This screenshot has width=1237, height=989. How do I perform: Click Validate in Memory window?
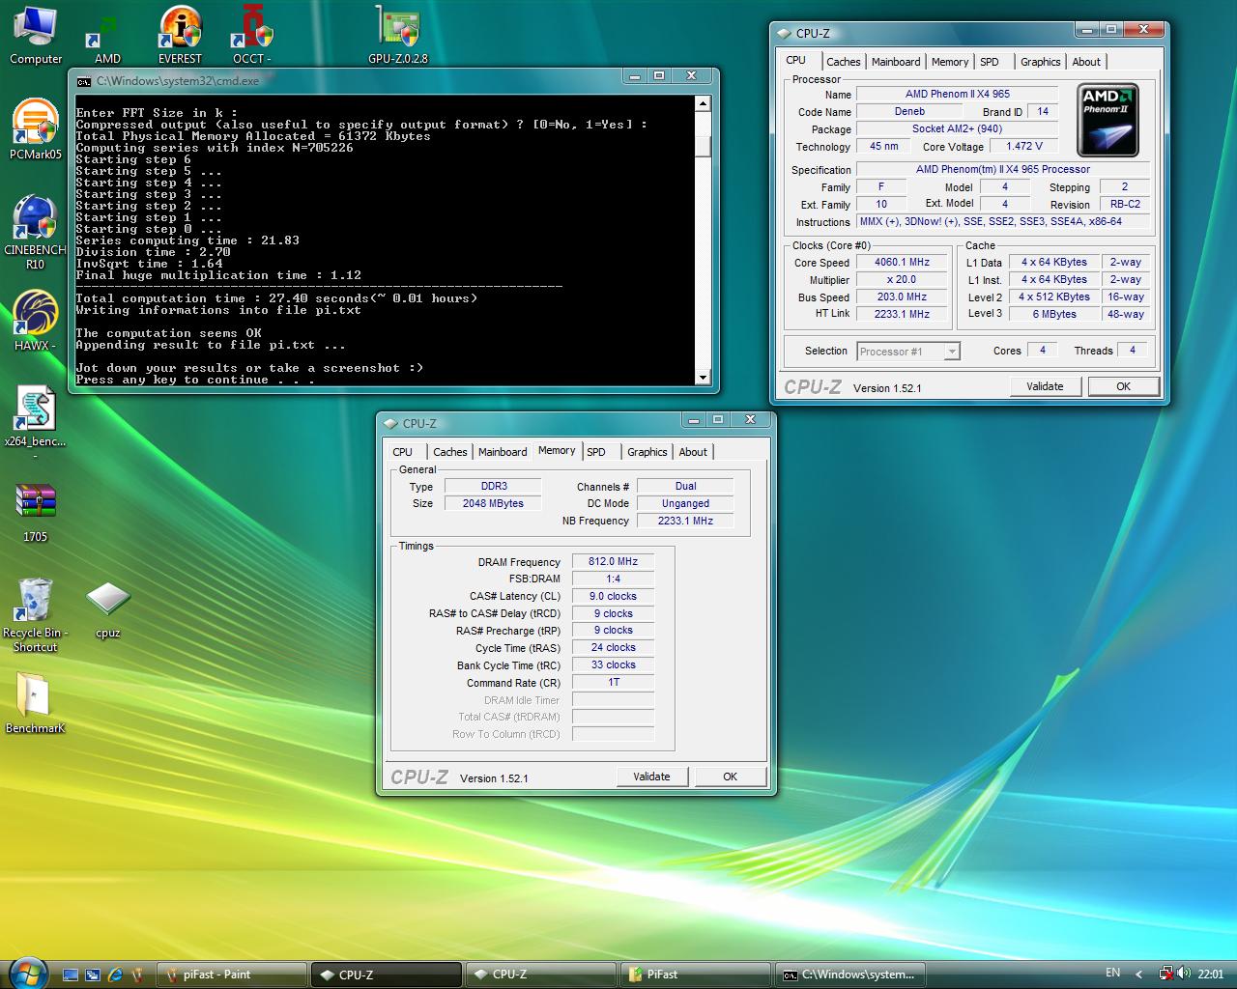click(651, 777)
